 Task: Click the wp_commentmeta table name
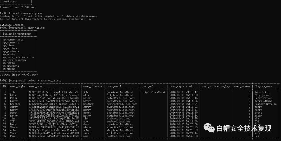click(x=13, y=40)
